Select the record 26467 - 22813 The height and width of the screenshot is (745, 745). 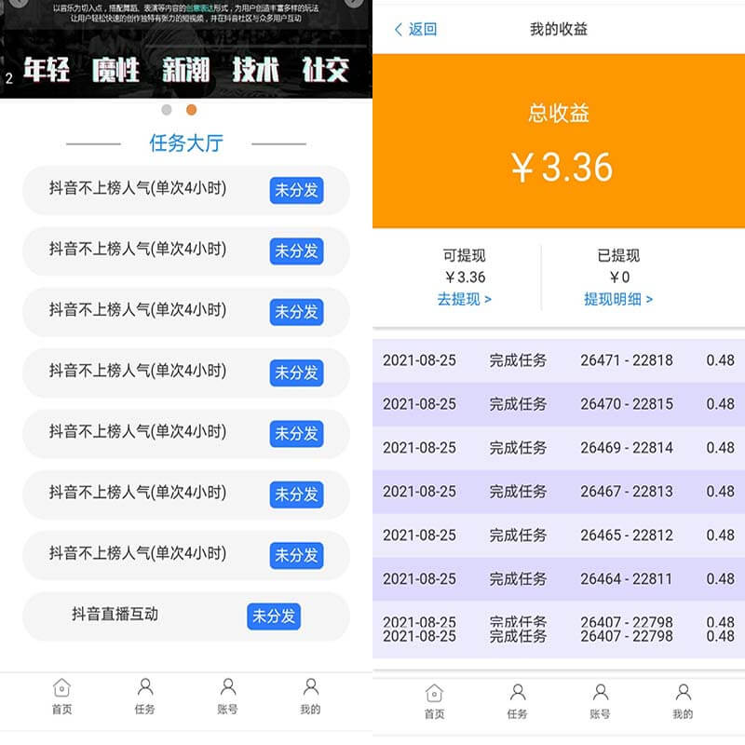[559, 492]
